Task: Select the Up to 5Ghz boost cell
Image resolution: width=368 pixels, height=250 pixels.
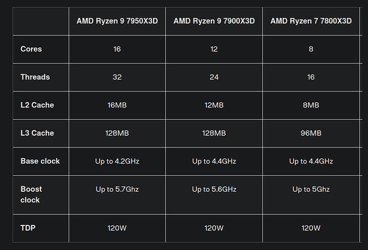Action: [311, 189]
